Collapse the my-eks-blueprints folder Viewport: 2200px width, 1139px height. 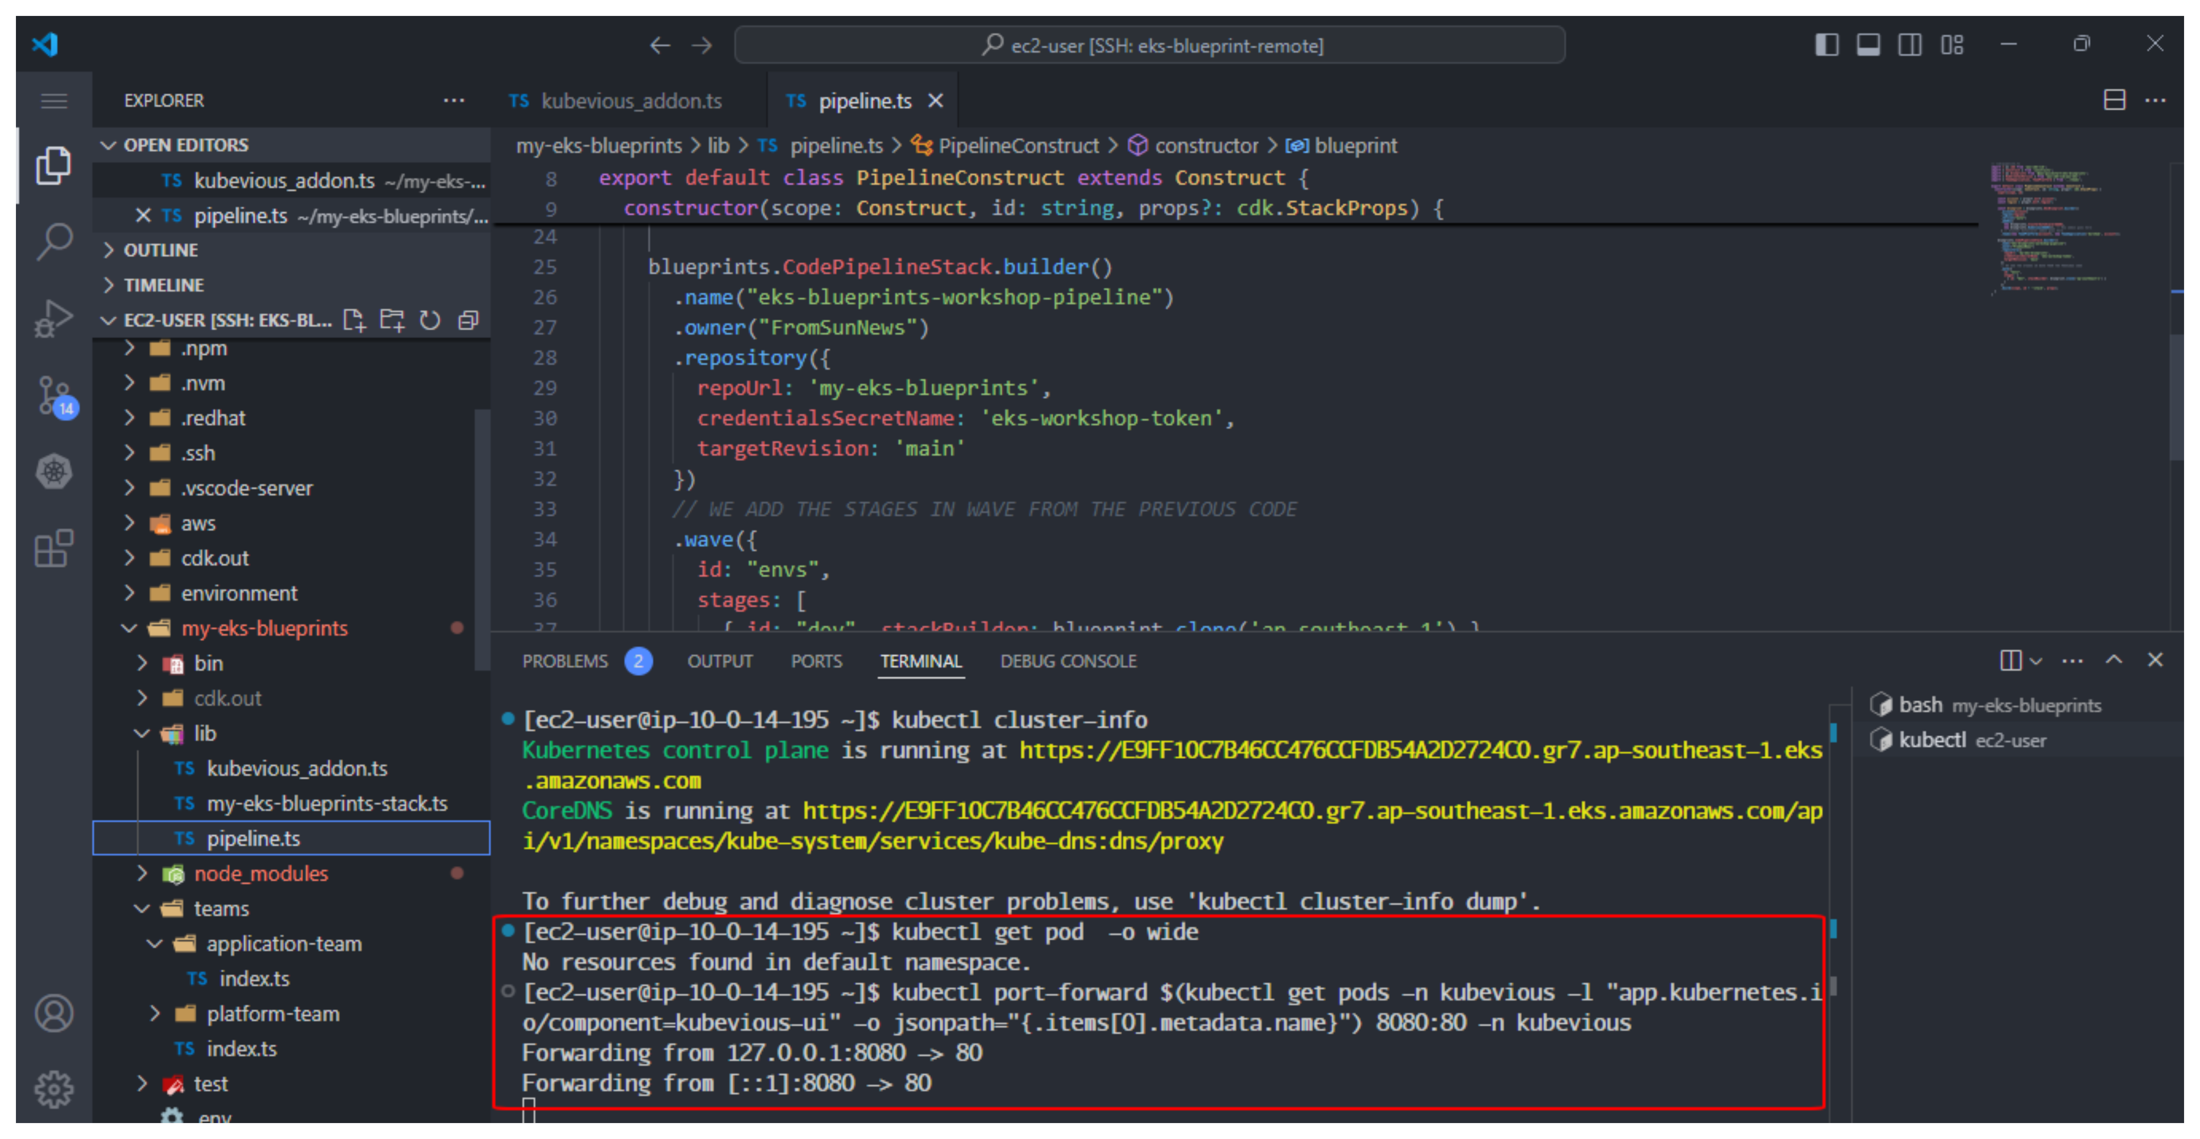pos(264,628)
